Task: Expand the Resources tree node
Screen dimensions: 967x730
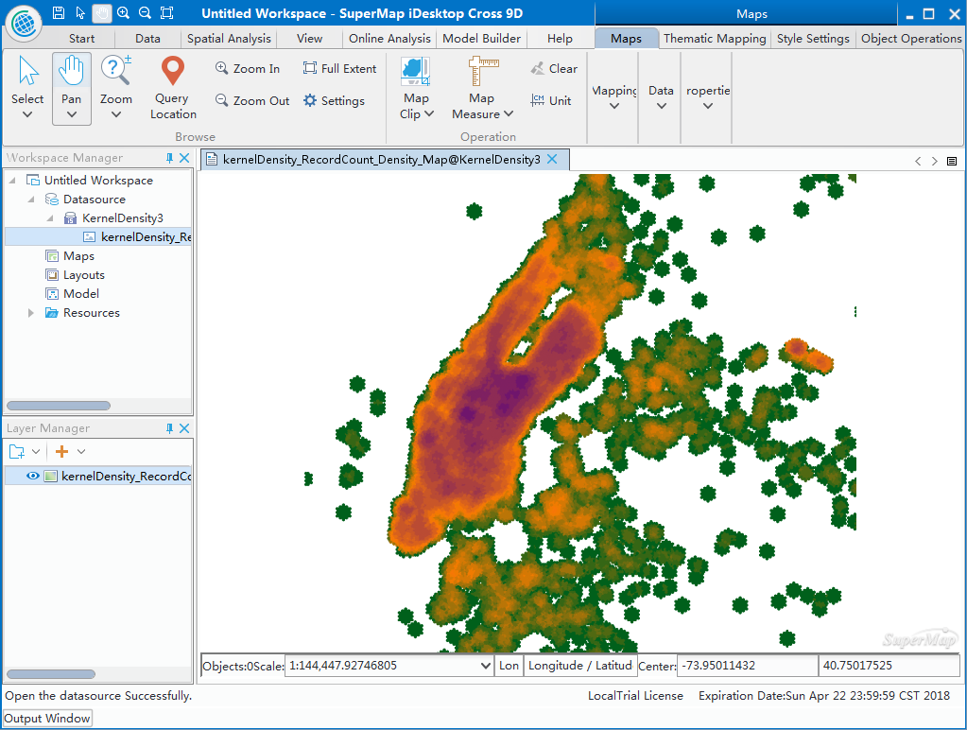Action: [31, 313]
